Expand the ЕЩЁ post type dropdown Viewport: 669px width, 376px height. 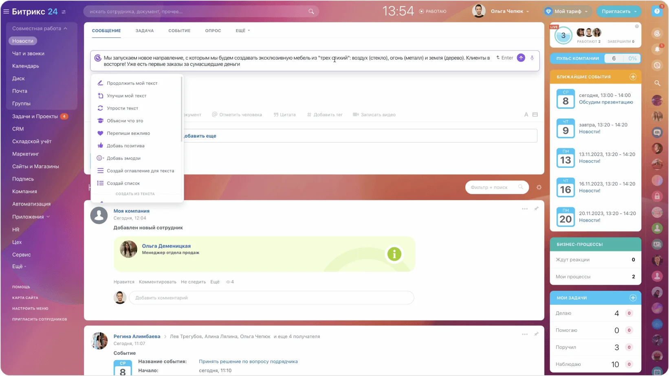click(242, 31)
